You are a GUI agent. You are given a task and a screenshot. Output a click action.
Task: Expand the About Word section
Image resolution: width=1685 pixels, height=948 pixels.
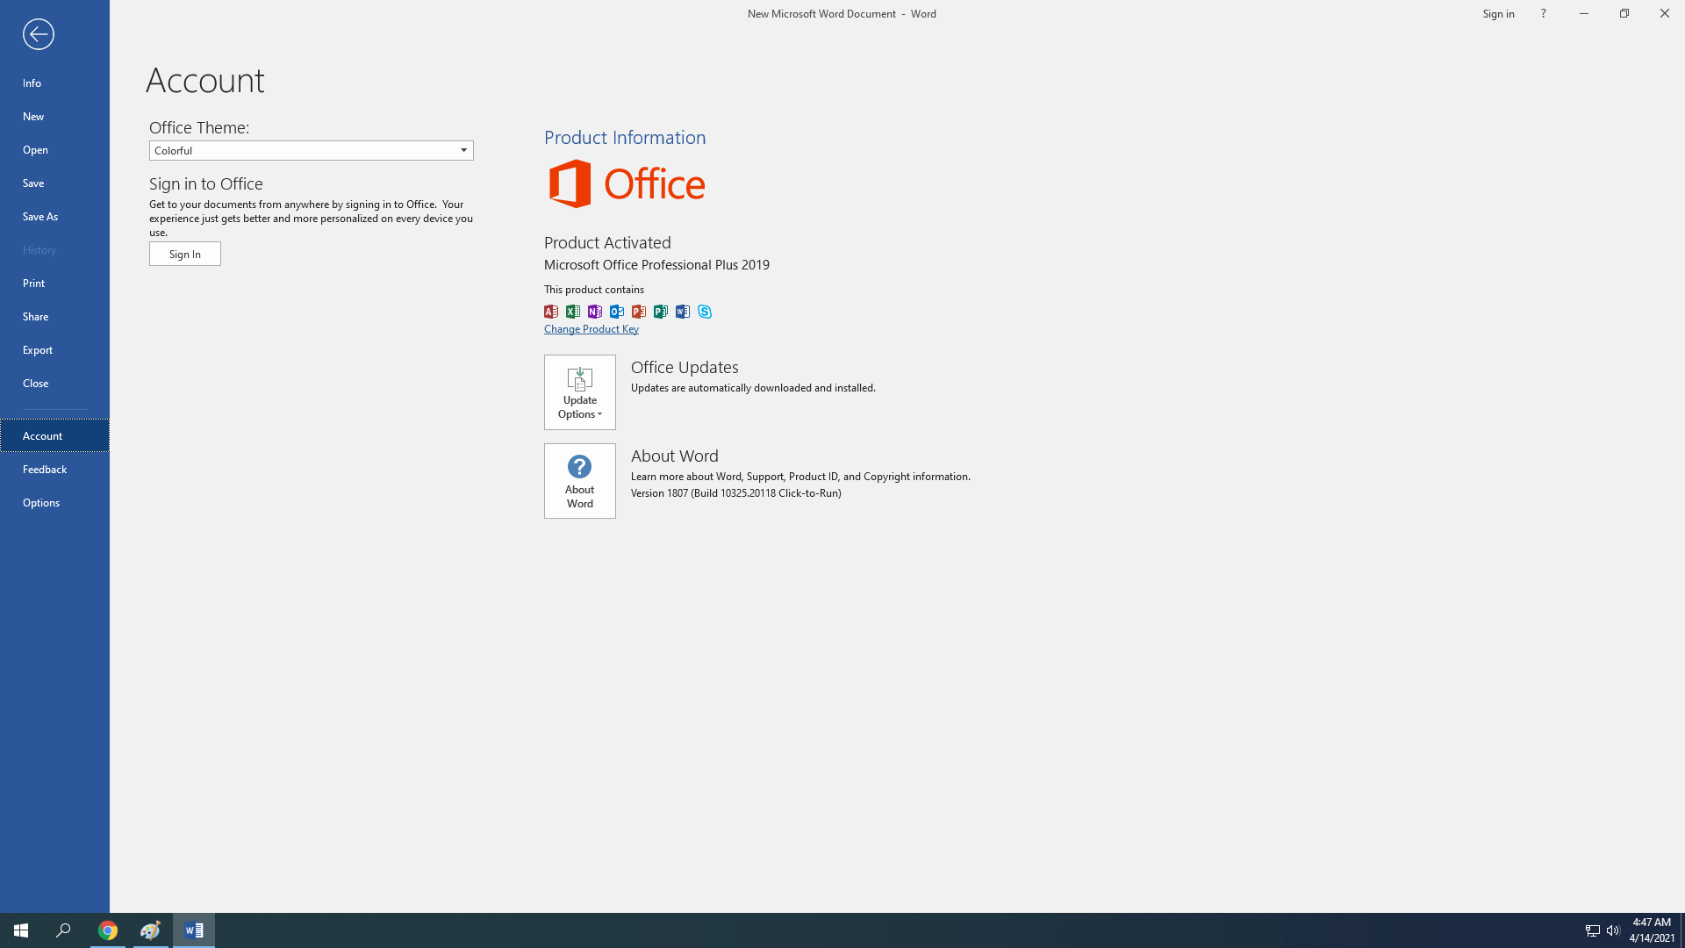(578, 480)
